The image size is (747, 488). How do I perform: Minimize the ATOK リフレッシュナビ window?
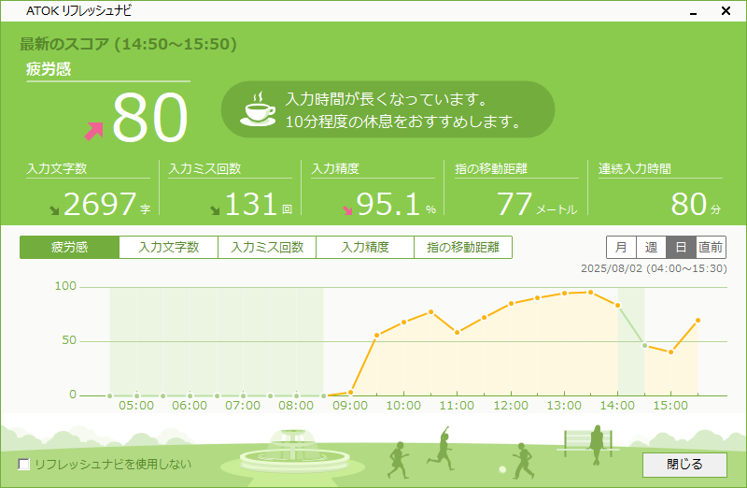pyautogui.click(x=693, y=11)
